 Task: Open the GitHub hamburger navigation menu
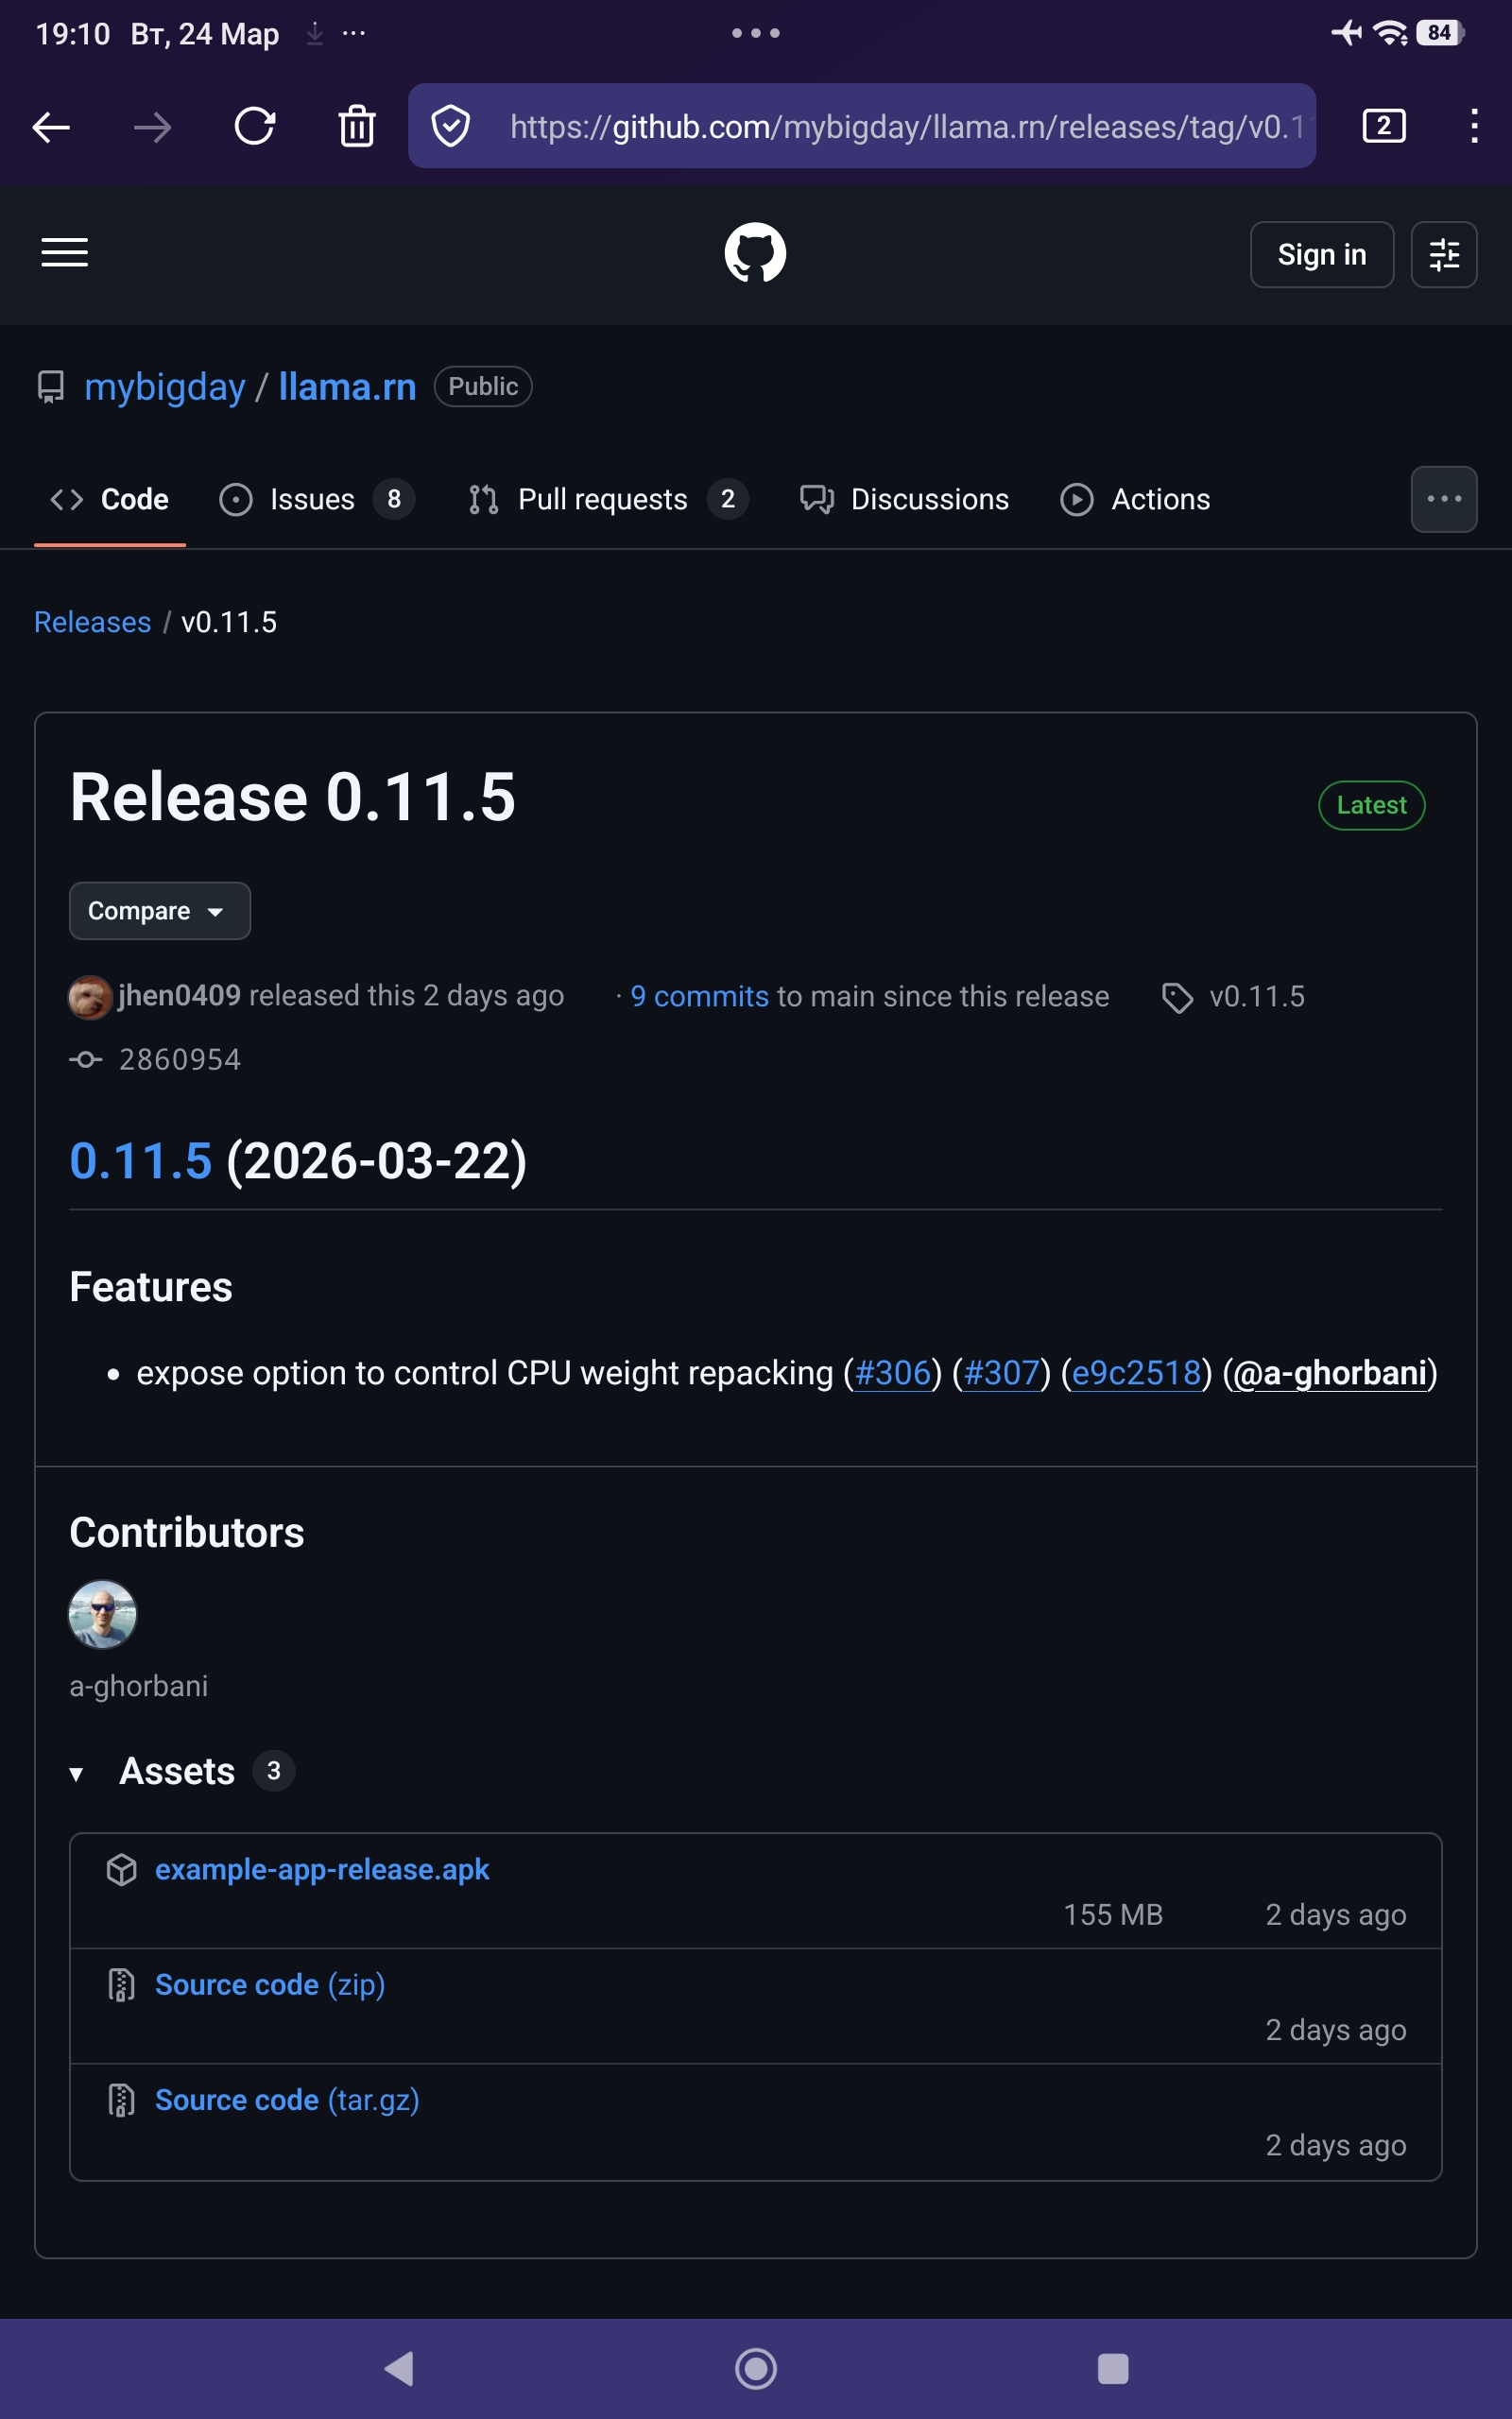click(x=65, y=253)
